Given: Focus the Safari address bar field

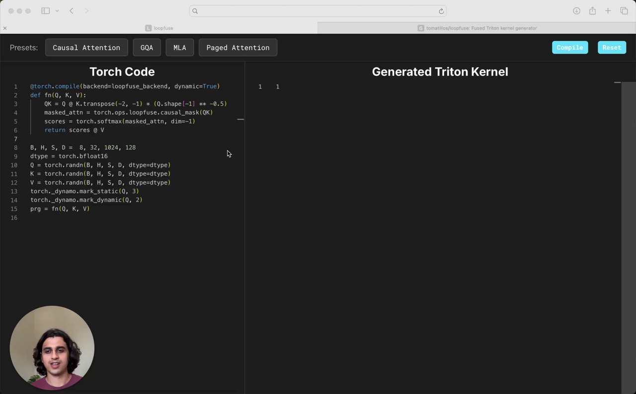Looking at the screenshot, I should click(x=318, y=11).
